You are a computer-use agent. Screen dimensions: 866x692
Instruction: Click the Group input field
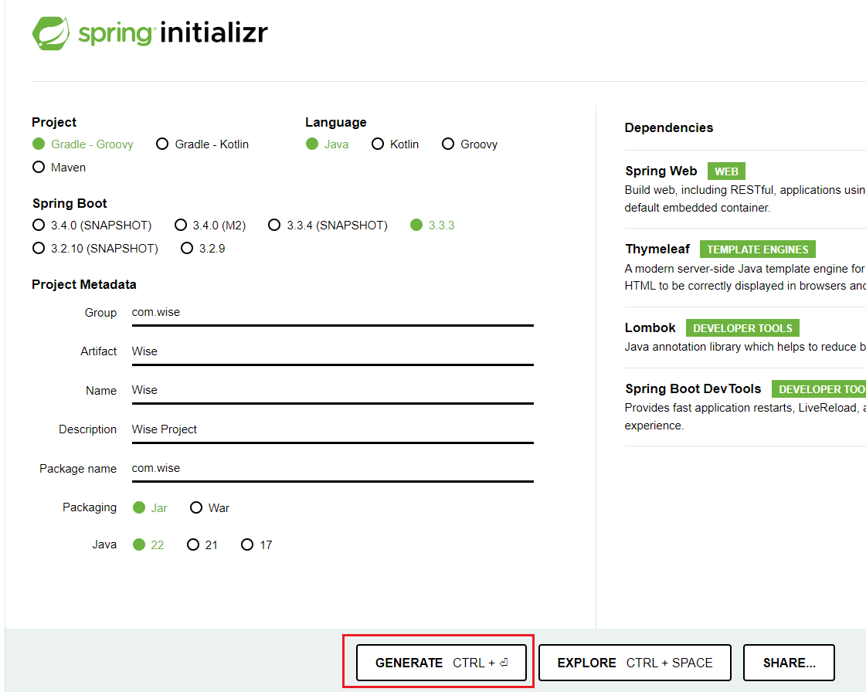tap(332, 313)
